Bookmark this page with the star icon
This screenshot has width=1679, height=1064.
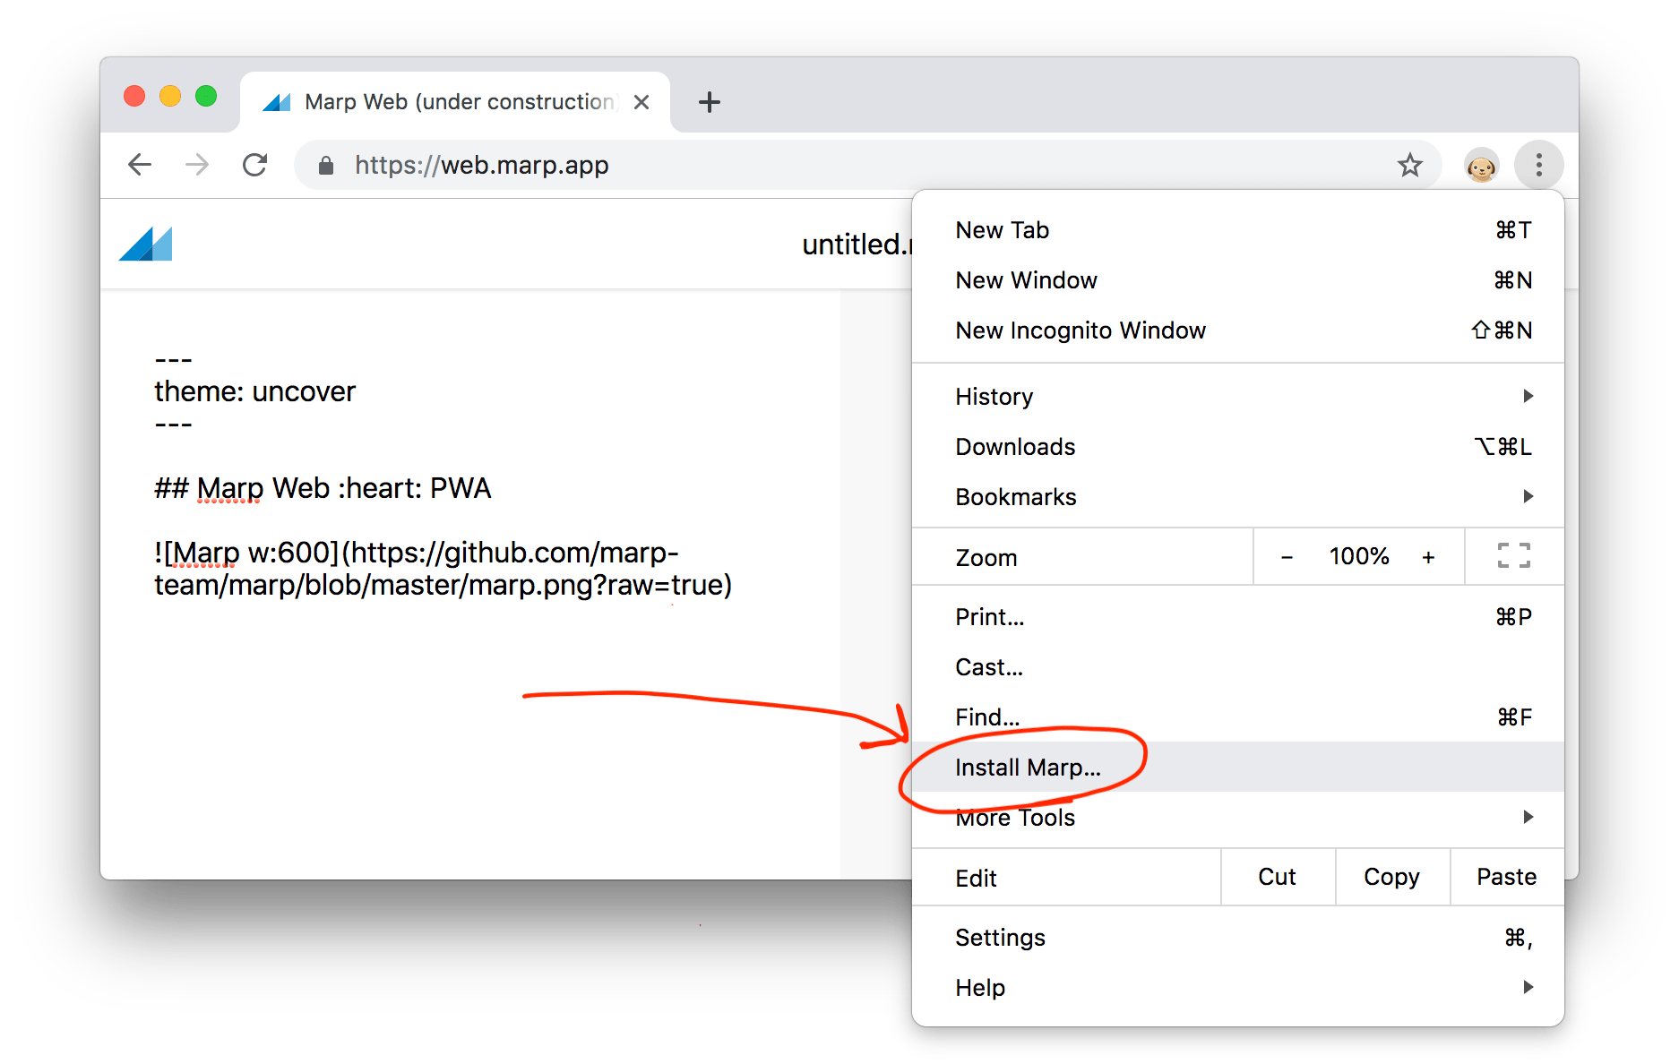click(x=1410, y=165)
